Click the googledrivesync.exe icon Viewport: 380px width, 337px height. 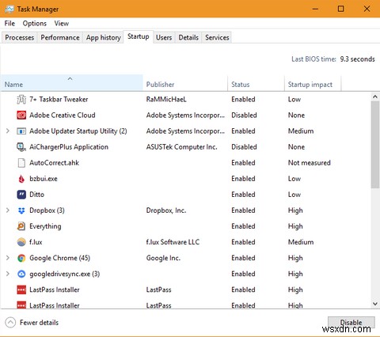point(21,274)
